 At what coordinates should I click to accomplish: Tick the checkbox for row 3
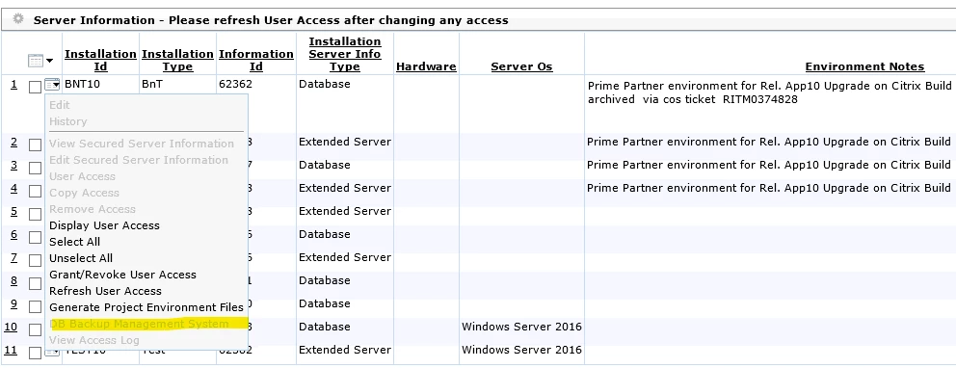pyautogui.click(x=36, y=168)
